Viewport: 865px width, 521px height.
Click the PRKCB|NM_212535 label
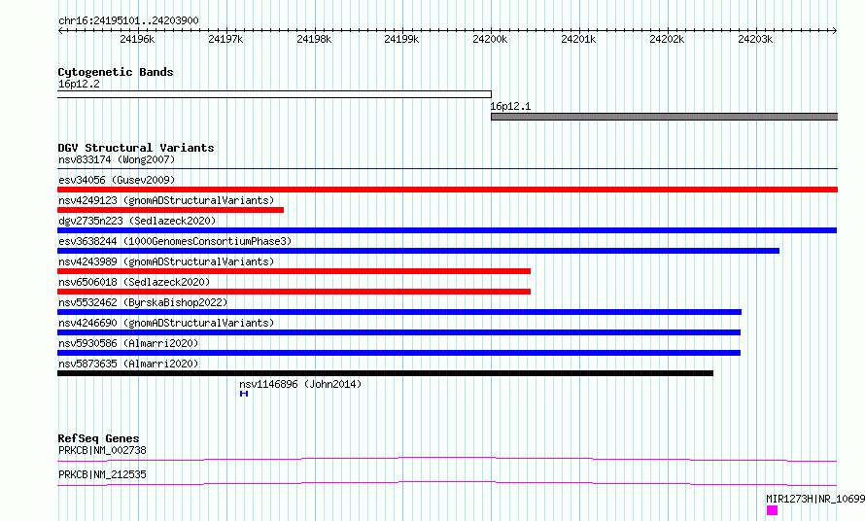(102, 474)
